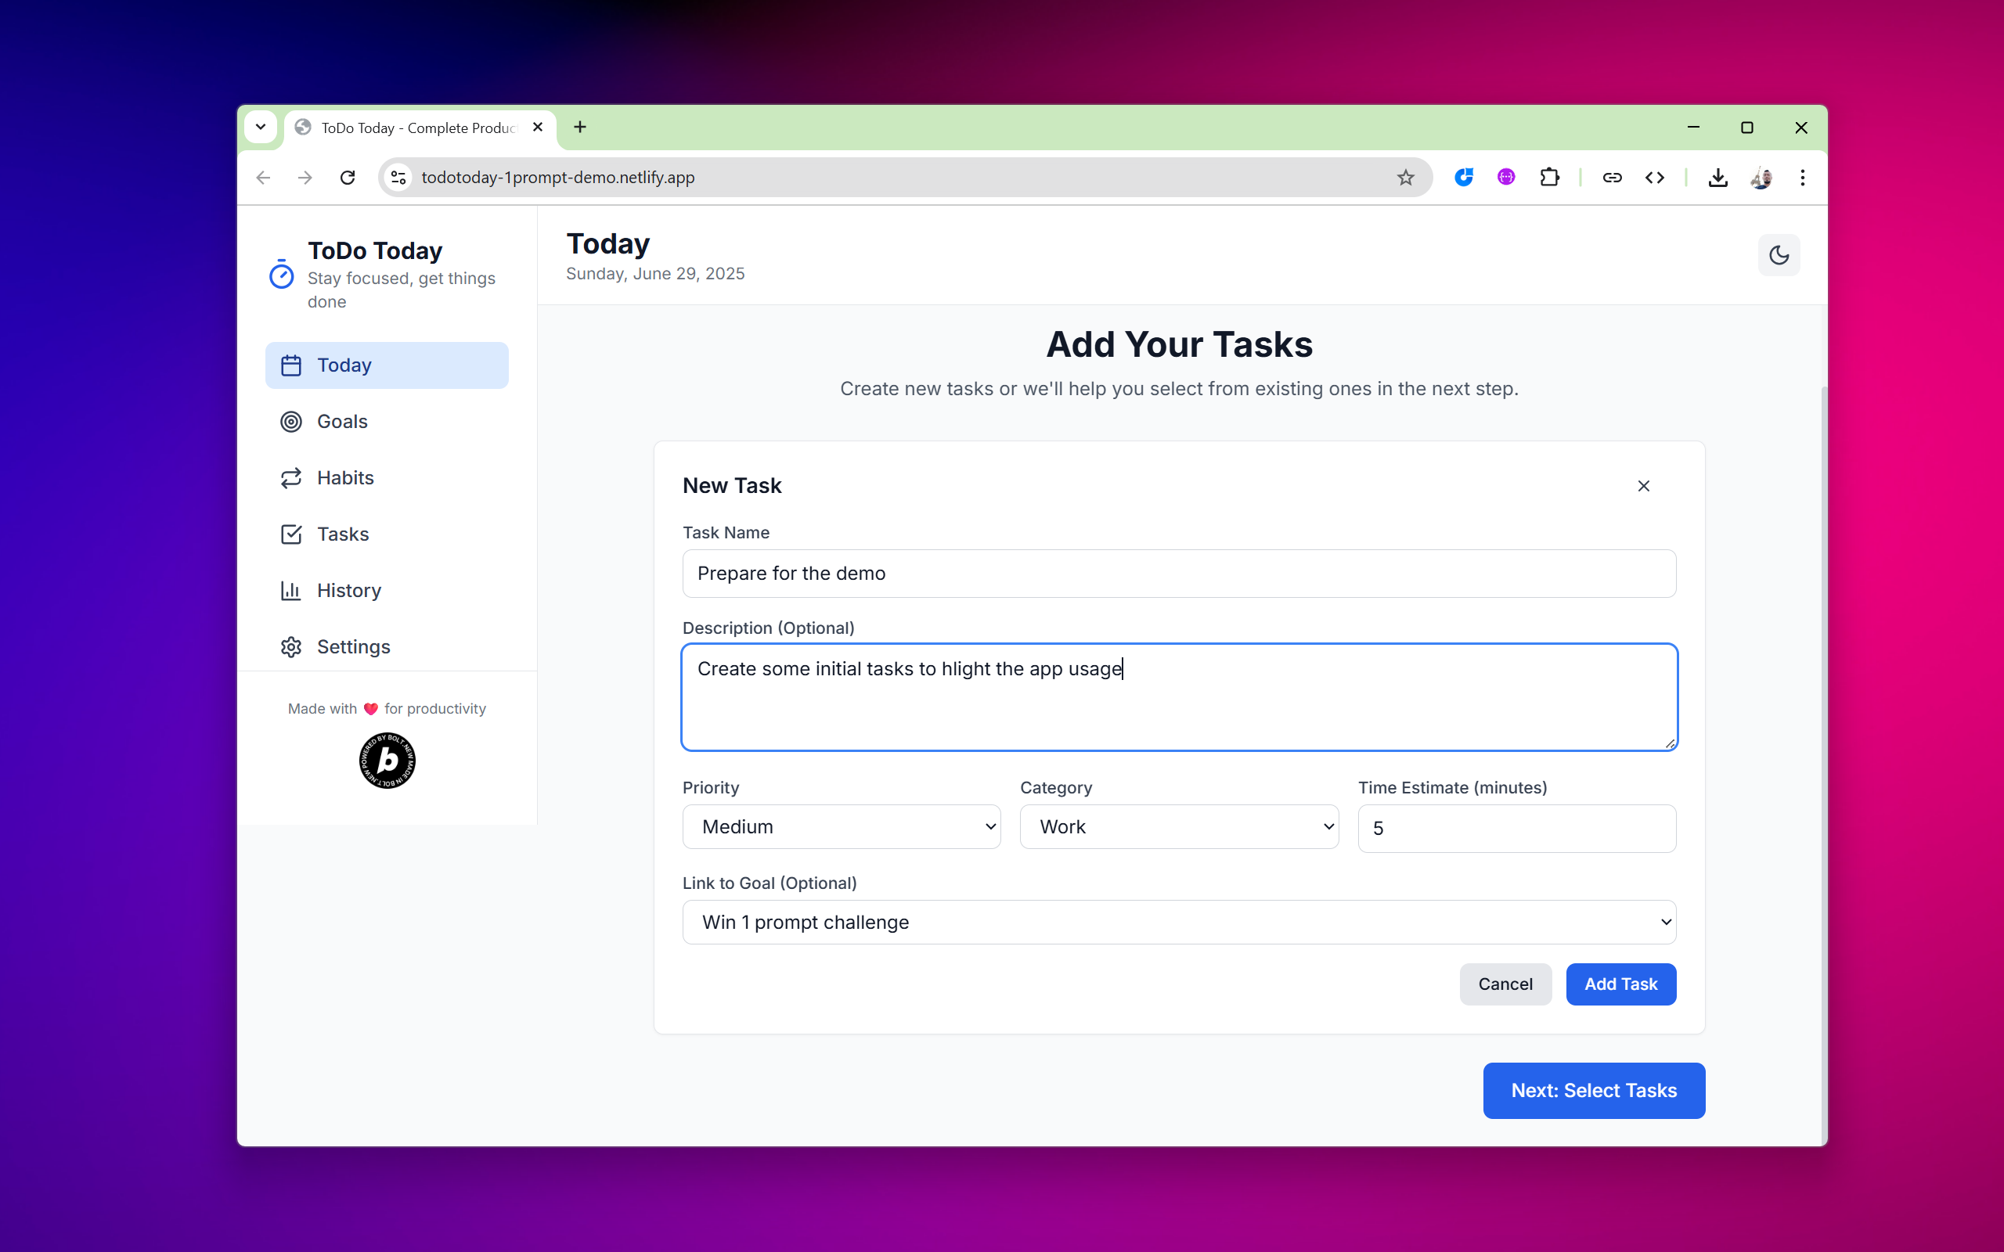Bookmark this page with the star icon

click(1405, 177)
